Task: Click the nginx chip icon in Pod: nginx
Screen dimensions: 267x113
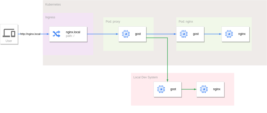Action: pyautogui.click(x=229, y=34)
